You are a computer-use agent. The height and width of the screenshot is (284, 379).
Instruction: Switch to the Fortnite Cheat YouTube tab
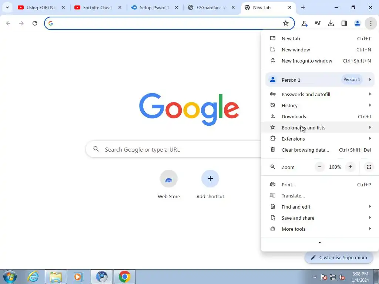[x=97, y=7]
